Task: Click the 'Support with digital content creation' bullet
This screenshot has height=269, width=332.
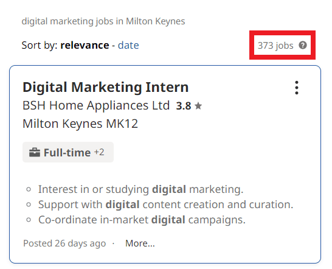Action: 165,204
